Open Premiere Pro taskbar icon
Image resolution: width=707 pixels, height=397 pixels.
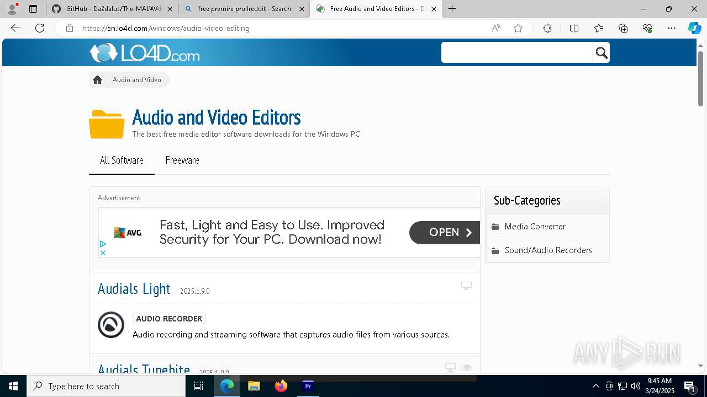[308, 386]
